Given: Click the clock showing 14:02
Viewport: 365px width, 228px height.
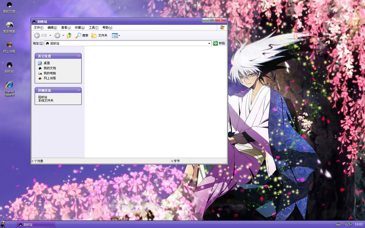Looking at the screenshot, I should coord(358,224).
